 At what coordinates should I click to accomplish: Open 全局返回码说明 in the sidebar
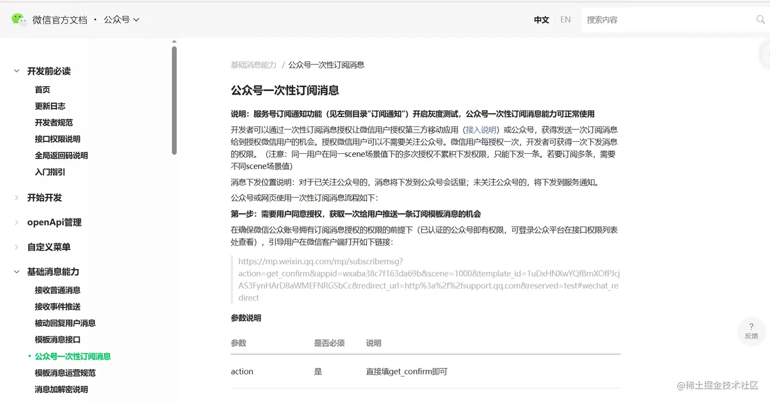tap(62, 155)
